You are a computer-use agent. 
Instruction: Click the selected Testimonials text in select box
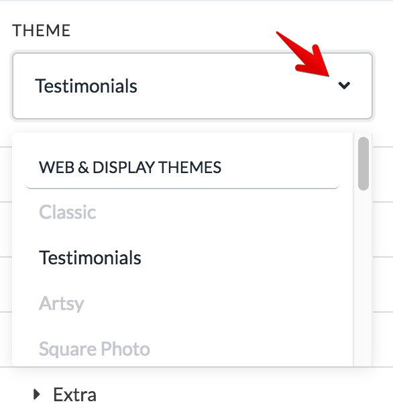(x=86, y=86)
